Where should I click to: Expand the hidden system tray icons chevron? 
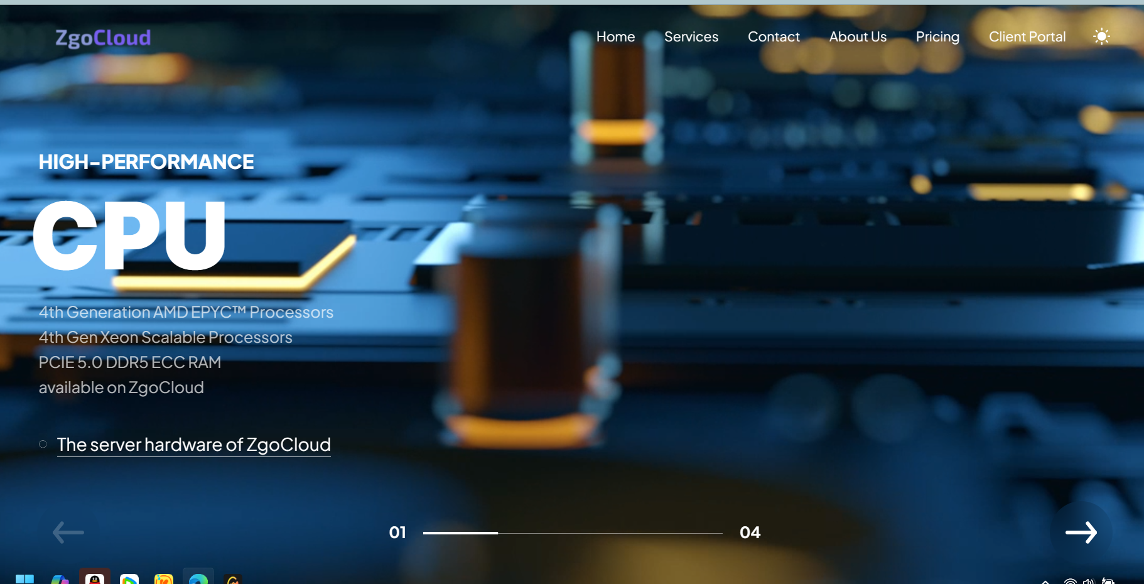point(1045,581)
